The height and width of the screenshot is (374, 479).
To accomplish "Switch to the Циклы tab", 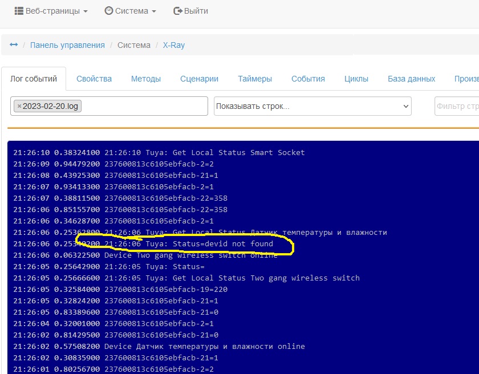I will [x=356, y=79].
